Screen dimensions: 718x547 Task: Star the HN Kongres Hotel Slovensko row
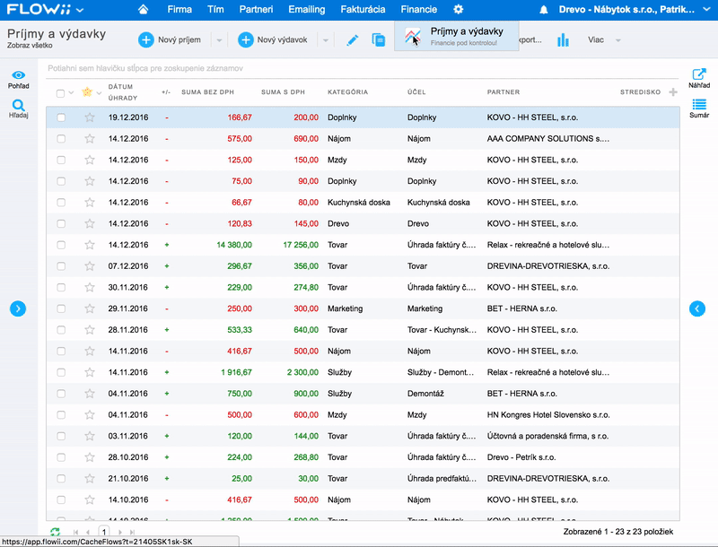[90, 415]
